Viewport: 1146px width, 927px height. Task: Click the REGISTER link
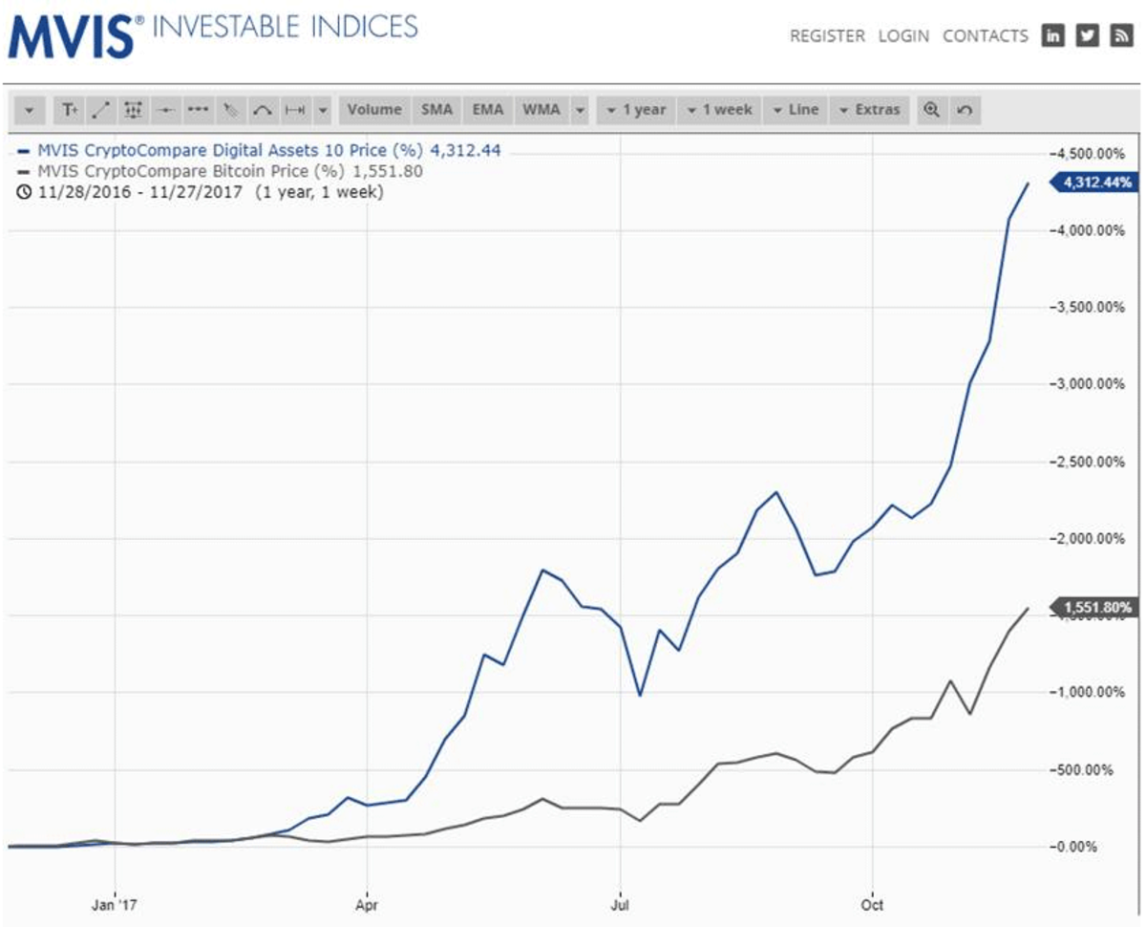pos(827,36)
